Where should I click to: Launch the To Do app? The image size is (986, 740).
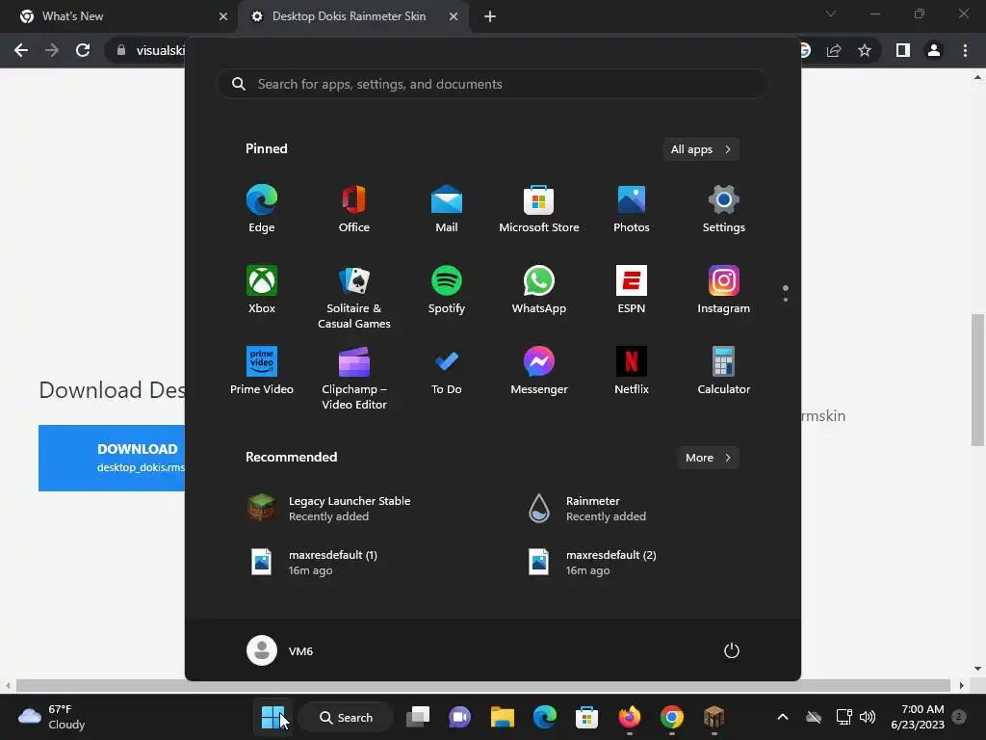(447, 371)
